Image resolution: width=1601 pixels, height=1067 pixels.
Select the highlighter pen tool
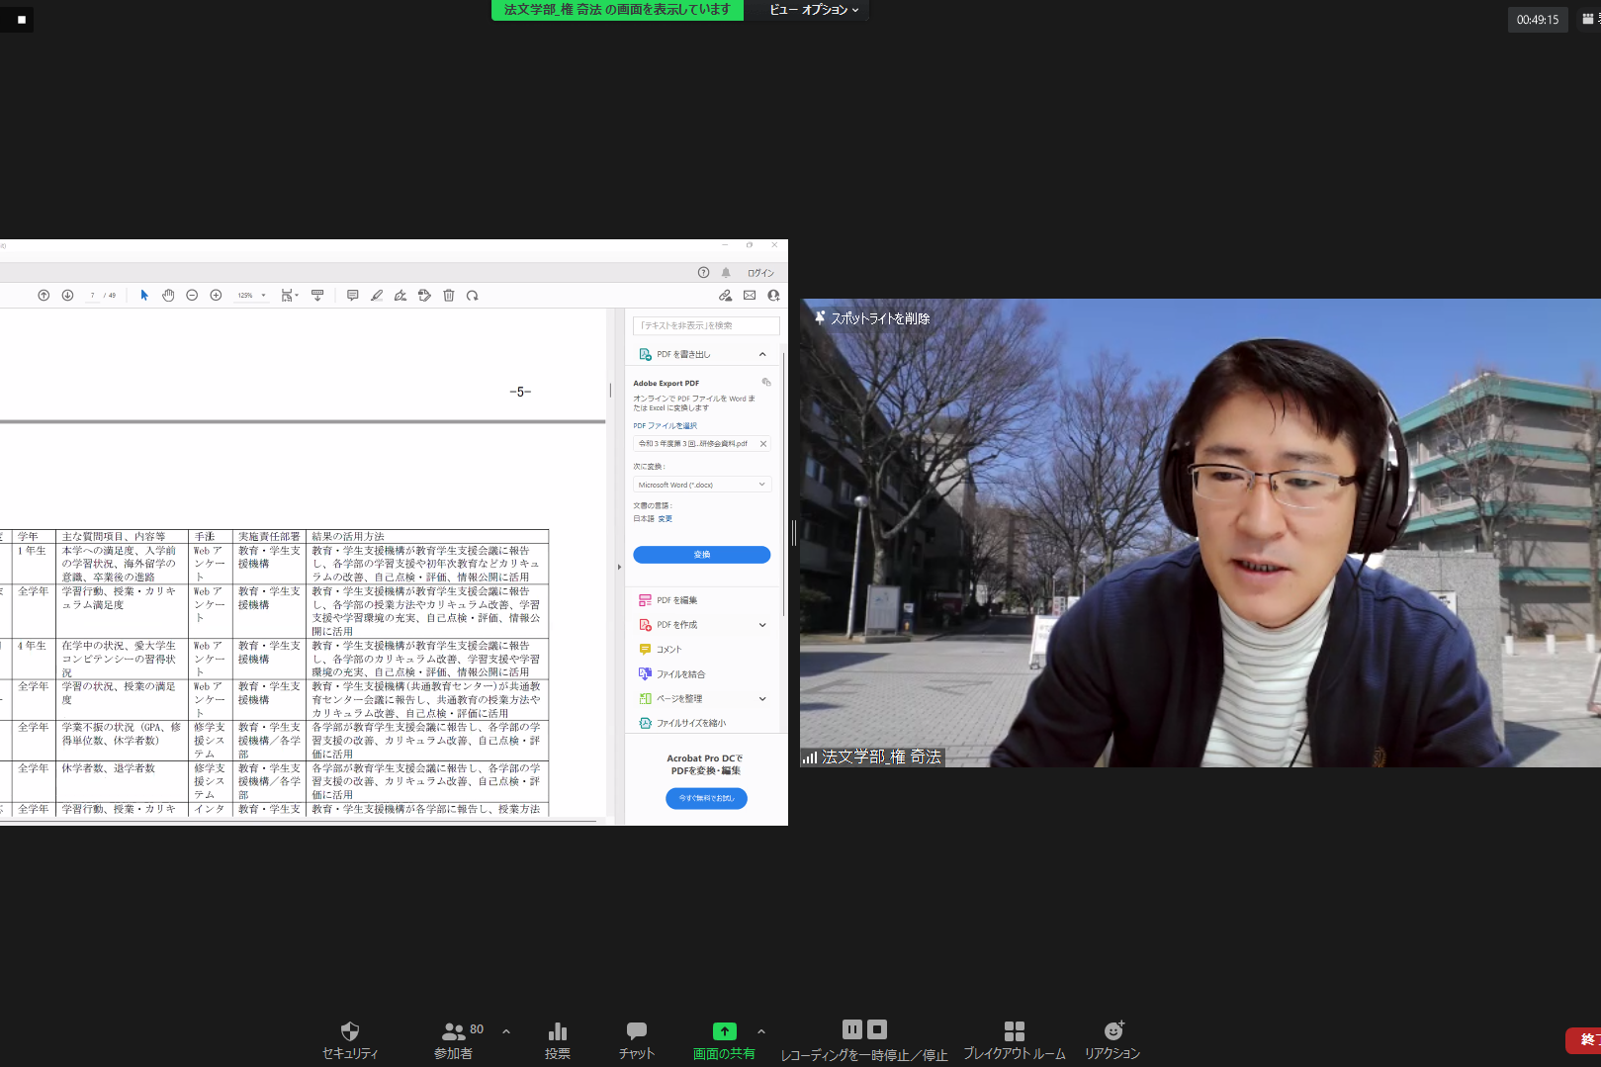(377, 296)
